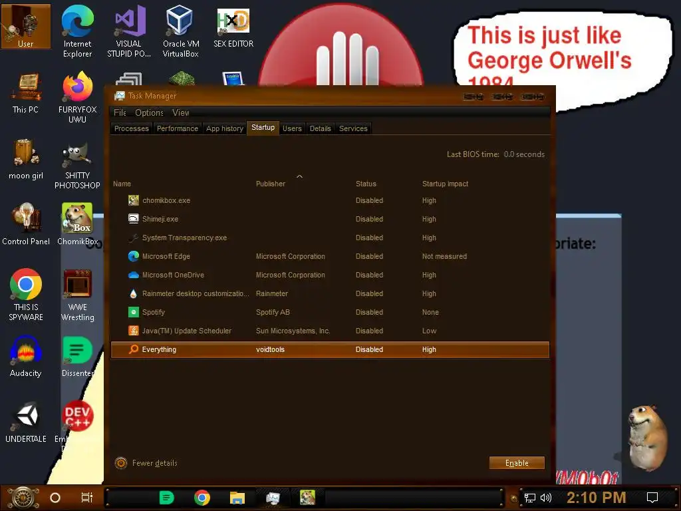681x511 pixels.
Task: Sort by Name column header
Action: coord(122,184)
